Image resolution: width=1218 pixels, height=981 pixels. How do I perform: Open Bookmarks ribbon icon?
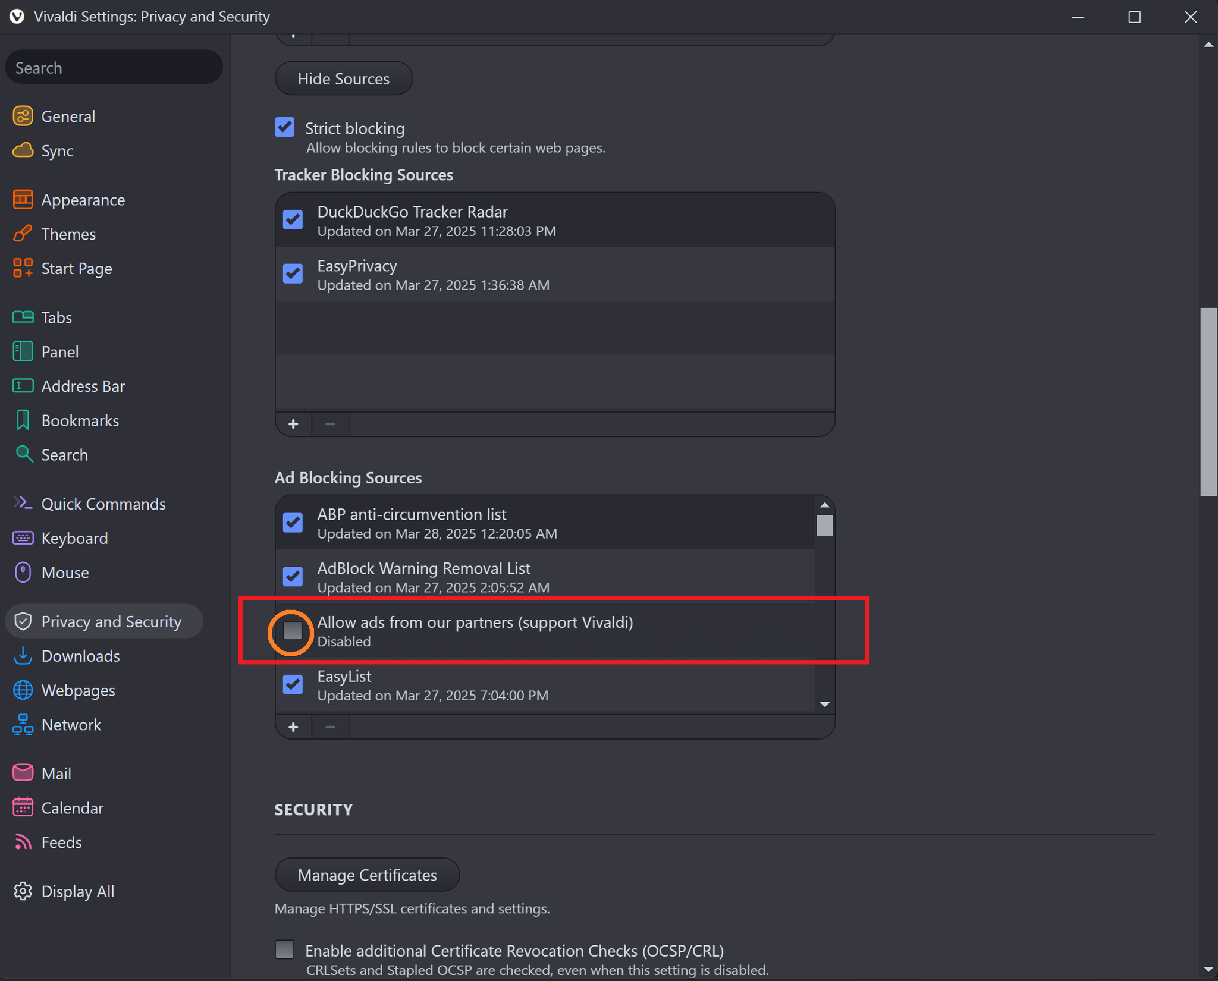[23, 420]
